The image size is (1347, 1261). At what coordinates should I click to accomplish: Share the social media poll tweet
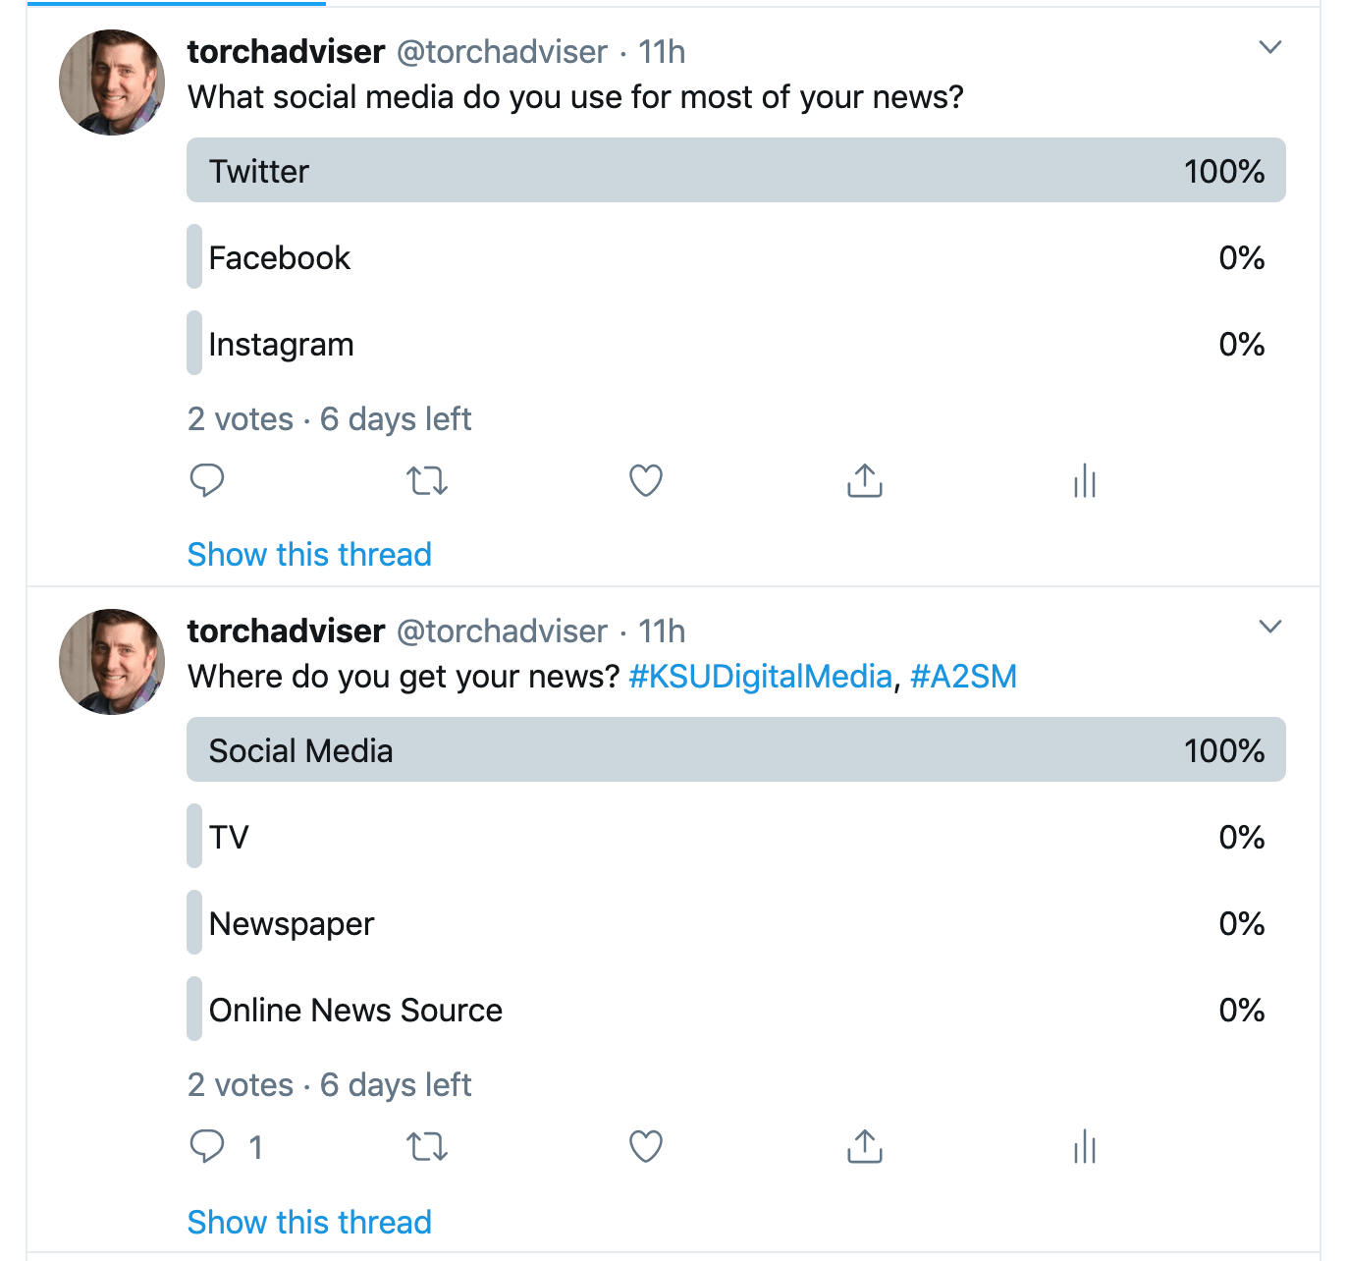tap(865, 480)
